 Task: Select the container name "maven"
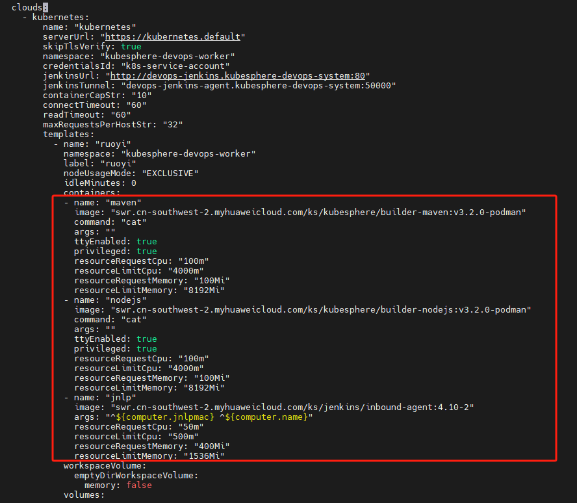coord(123,203)
